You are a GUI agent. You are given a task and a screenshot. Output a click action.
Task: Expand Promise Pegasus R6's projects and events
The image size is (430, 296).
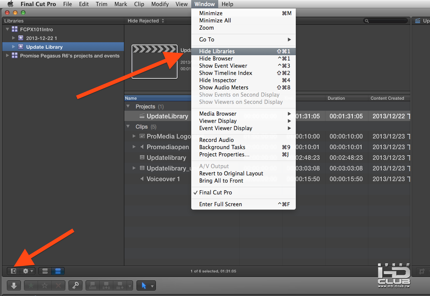[7, 56]
